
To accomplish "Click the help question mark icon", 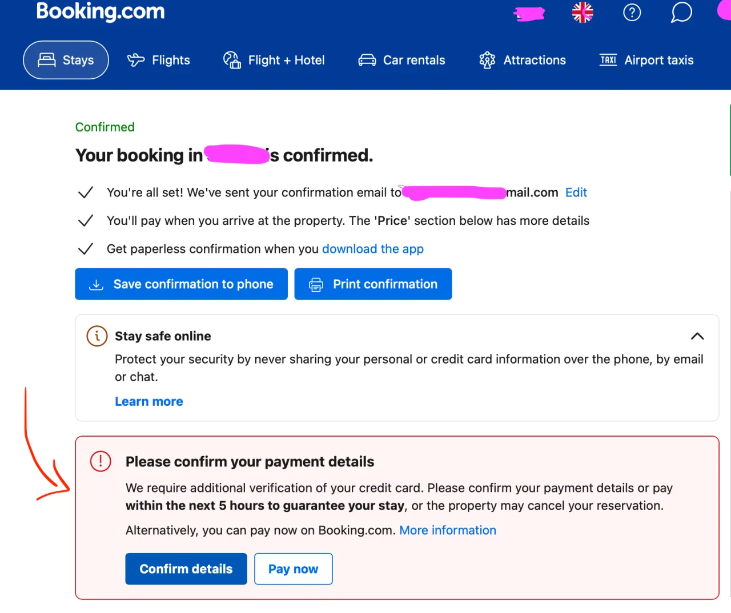I will point(632,13).
